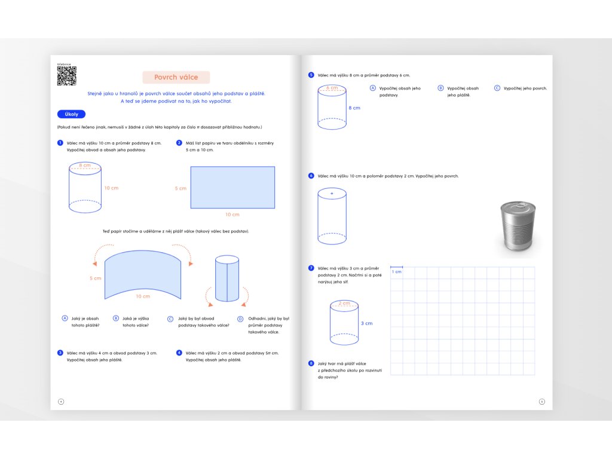Select text "Máš list papíru ve tvaru obdélníku"
The image size is (612, 459).
pyautogui.click(x=230, y=143)
